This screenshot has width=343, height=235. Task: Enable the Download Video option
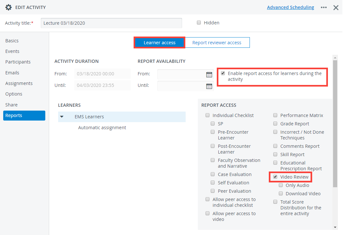(x=281, y=193)
